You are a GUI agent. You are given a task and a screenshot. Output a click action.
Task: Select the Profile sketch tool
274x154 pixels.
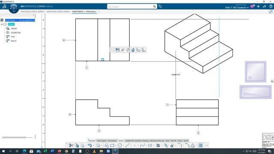pos(107,145)
